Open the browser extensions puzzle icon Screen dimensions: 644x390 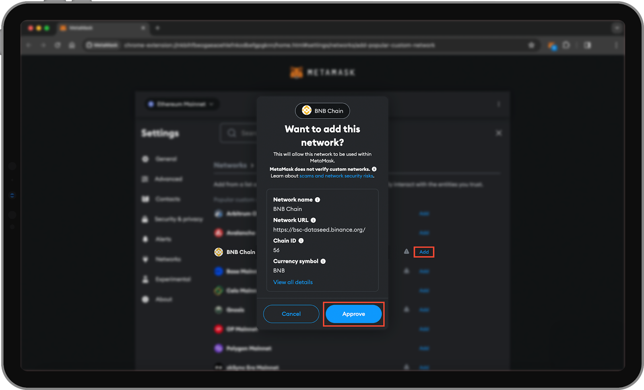[x=566, y=45]
